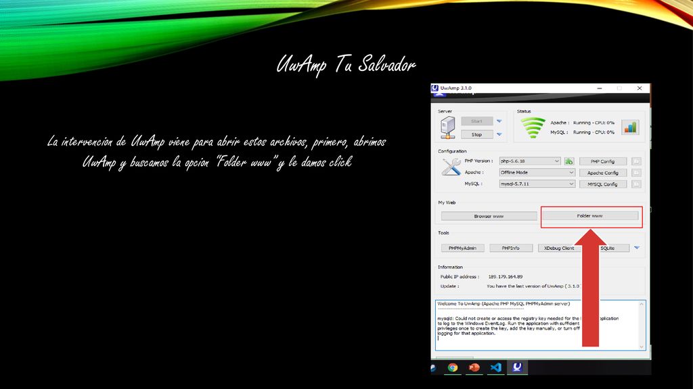Click the green signal status icon
The height and width of the screenshot is (389, 693).
533,128
